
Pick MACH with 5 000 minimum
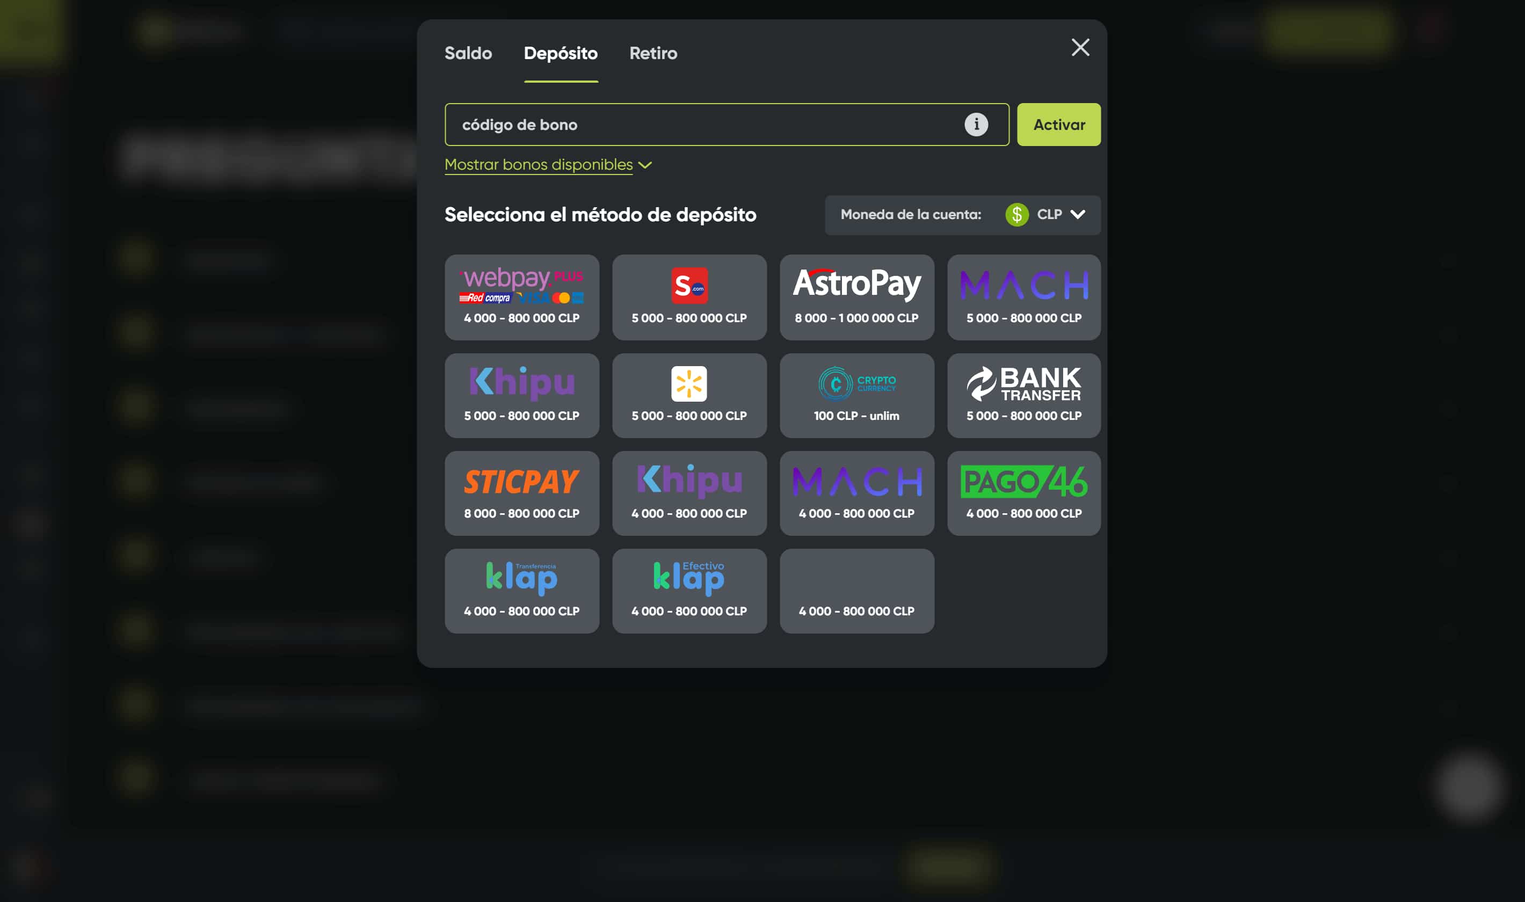1024,297
